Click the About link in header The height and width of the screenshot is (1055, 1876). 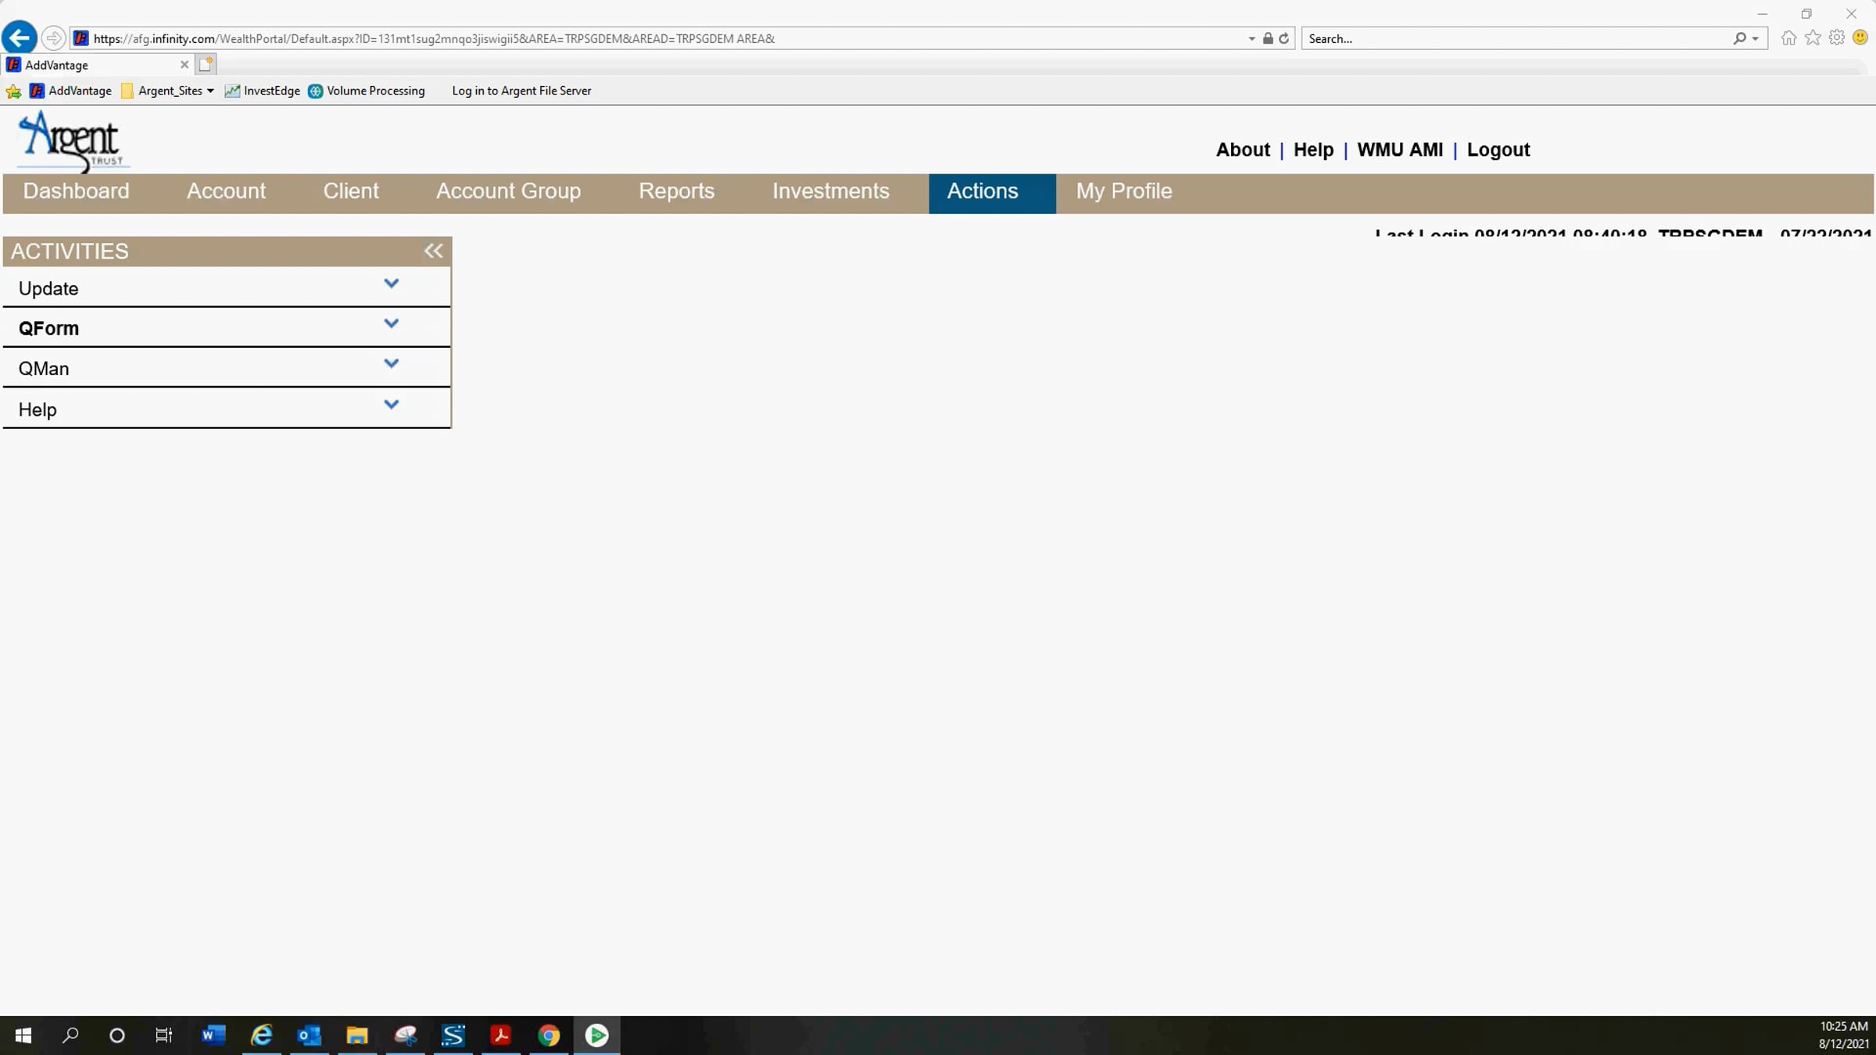point(1243,149)
